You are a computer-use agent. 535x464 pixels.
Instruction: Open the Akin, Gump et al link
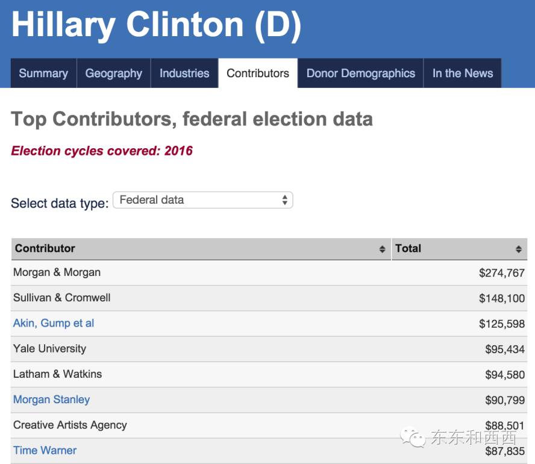tap(54, 324)
